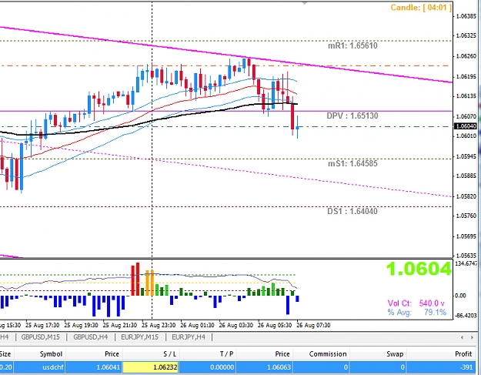The width and height of the screenshot is (481, 375).
Task: Click the DPV : 1.65130 pivot label
Action: 352,116
